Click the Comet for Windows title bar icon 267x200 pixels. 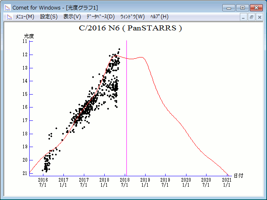point(7,7)
